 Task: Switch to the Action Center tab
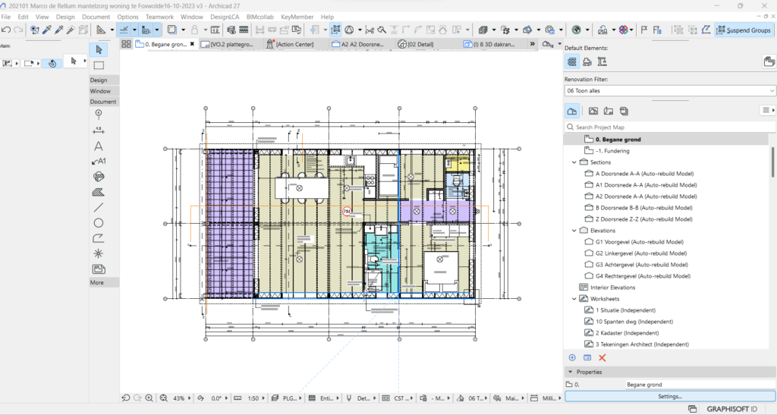(x=296, y=45)
